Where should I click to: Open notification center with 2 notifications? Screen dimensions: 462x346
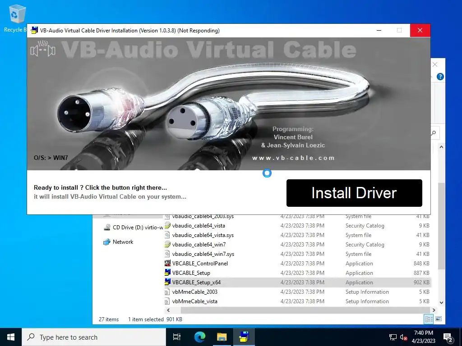[x=448, y=337]
